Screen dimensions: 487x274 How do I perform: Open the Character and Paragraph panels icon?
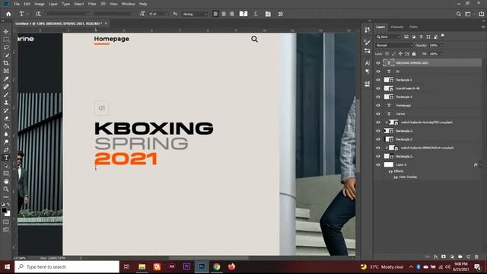pyautogui.click(x=268, y=14)
